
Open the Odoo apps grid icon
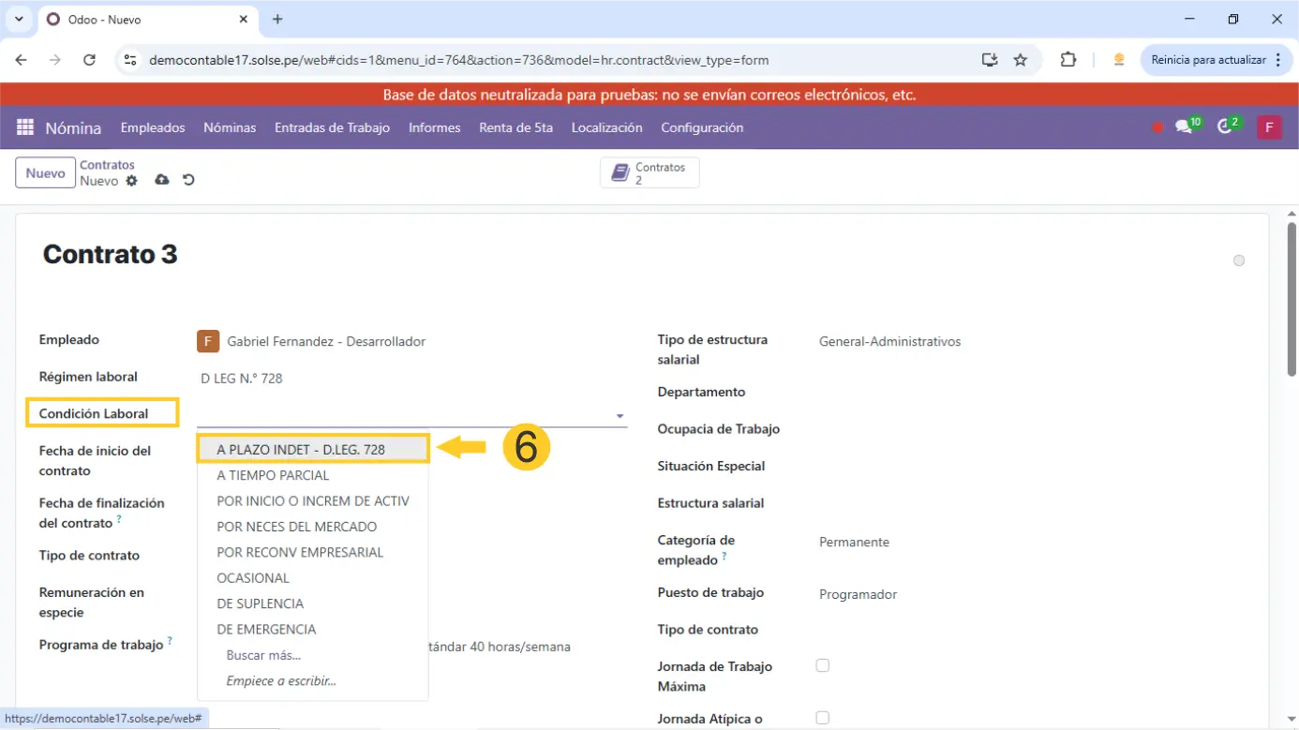coord(25,127)
